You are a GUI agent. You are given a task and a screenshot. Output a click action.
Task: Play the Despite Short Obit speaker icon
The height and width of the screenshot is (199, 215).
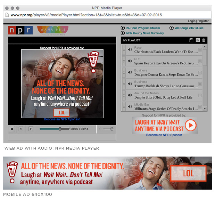pyautogui.click(x=130, y=95)
